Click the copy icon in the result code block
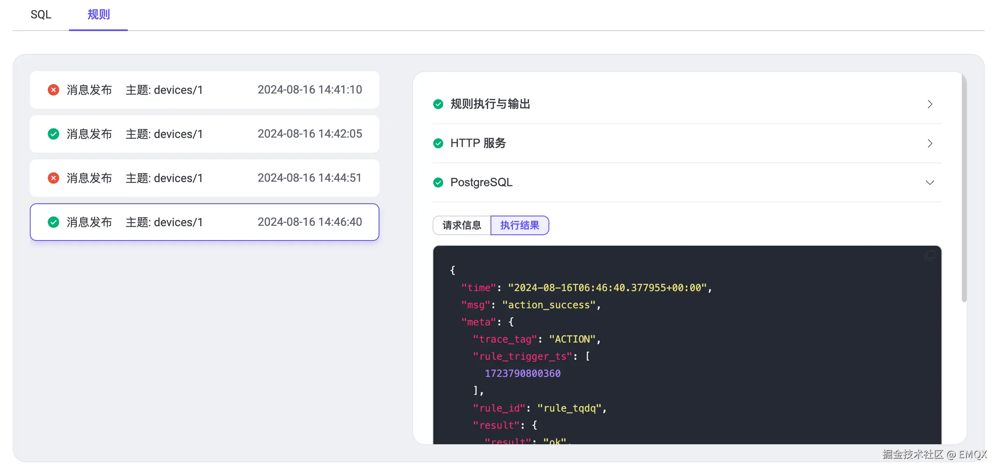 [930, 255]
